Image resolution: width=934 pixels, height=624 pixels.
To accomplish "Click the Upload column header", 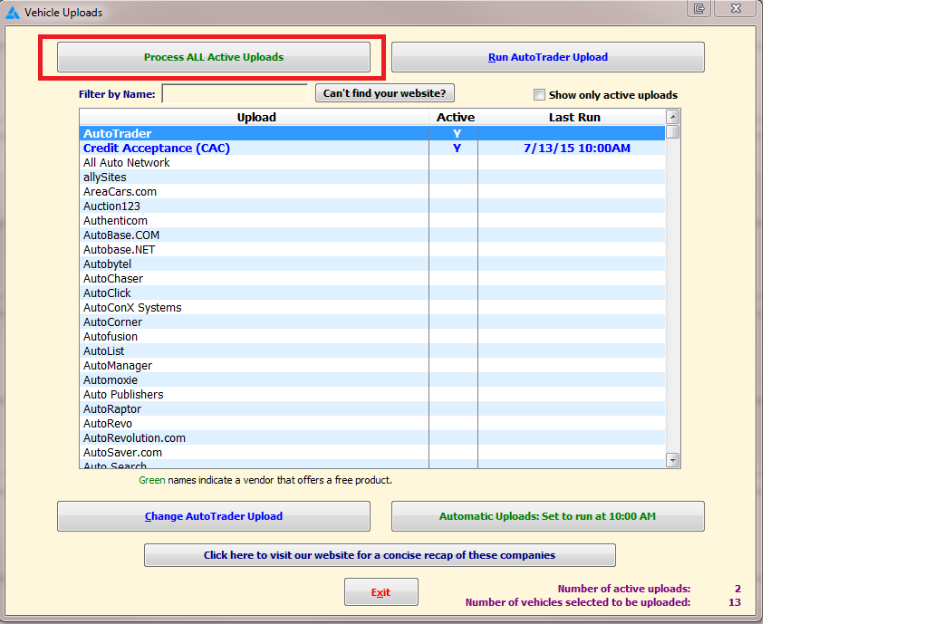I will point(255,118).
